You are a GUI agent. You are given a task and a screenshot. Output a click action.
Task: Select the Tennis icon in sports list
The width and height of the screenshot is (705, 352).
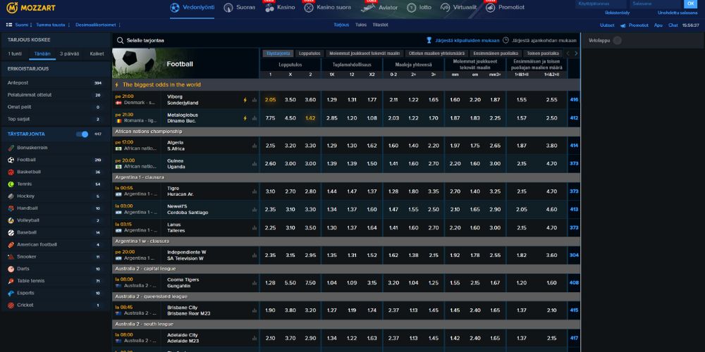coord(11,184)
